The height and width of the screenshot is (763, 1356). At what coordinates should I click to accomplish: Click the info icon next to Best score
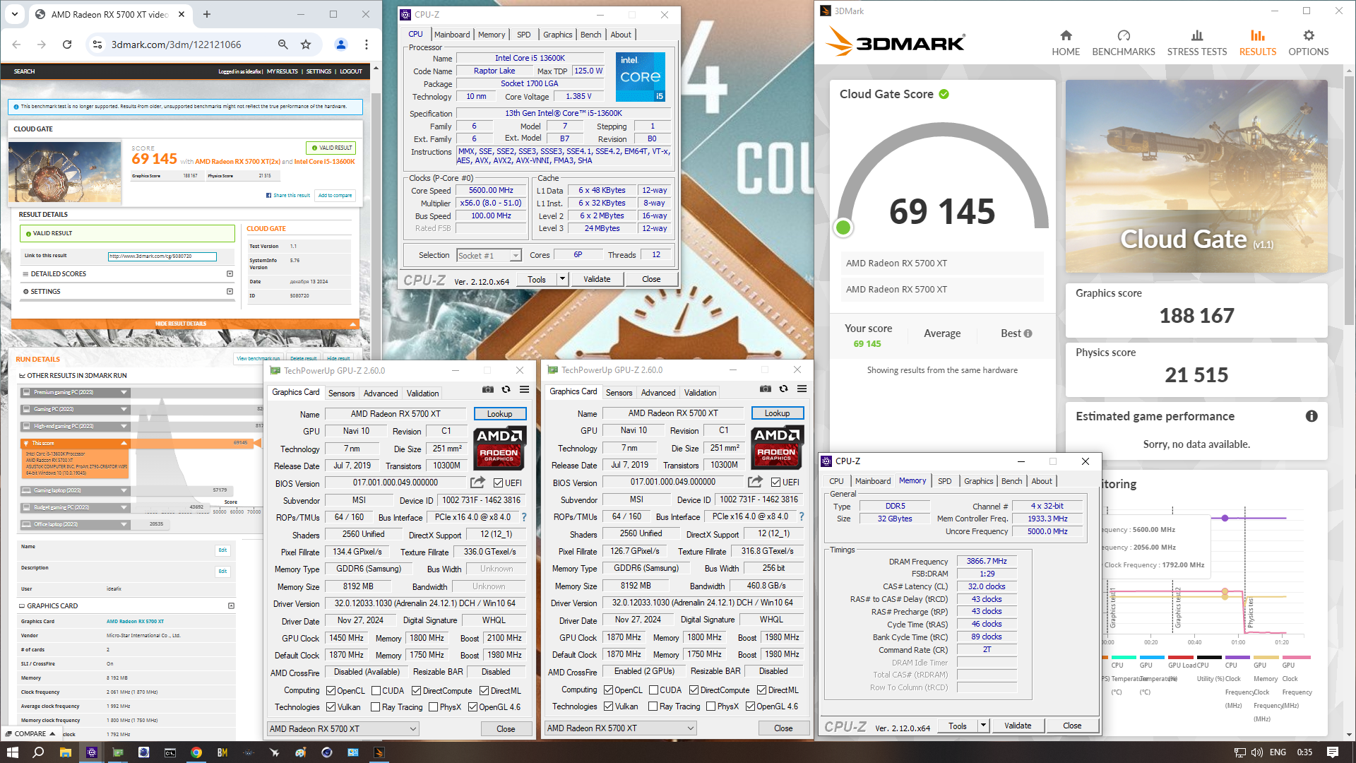1028,333
